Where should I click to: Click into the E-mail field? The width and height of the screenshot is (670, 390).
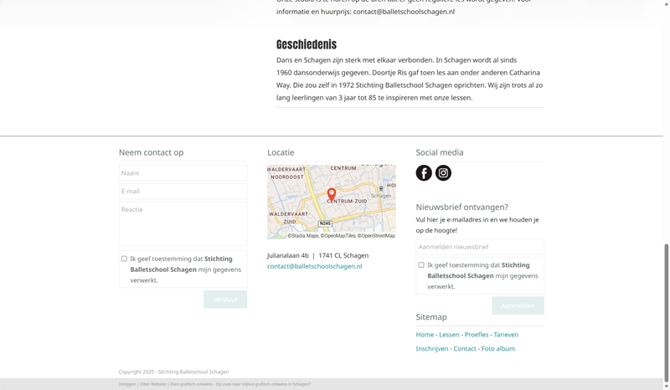(x=183, y=192)
